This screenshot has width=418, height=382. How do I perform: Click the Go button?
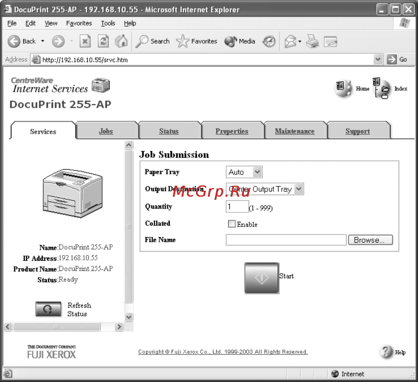(x=397, y=59)
